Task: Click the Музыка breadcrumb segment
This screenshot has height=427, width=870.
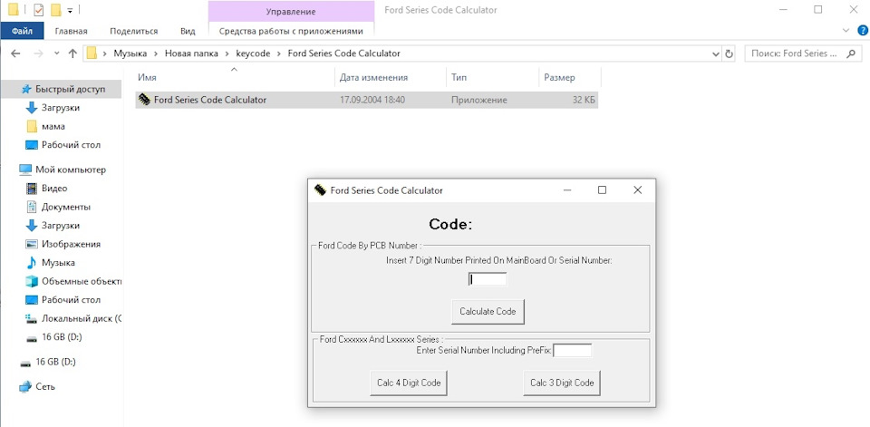Action: (x=130, y=53)
